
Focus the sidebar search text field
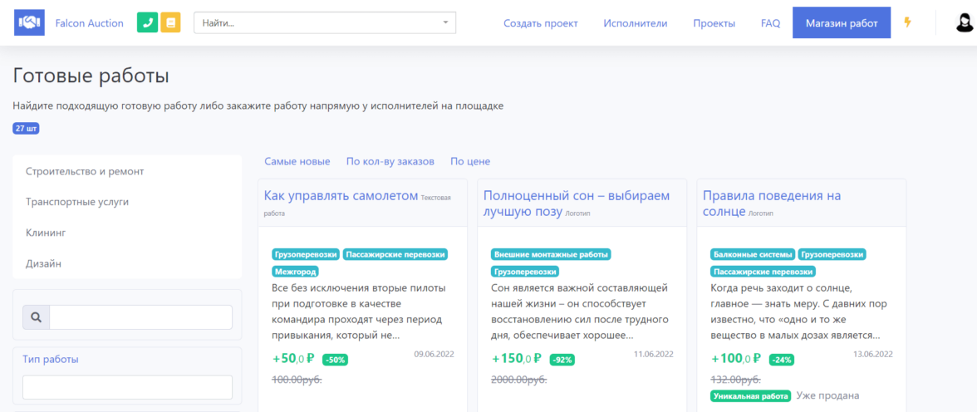140,317
